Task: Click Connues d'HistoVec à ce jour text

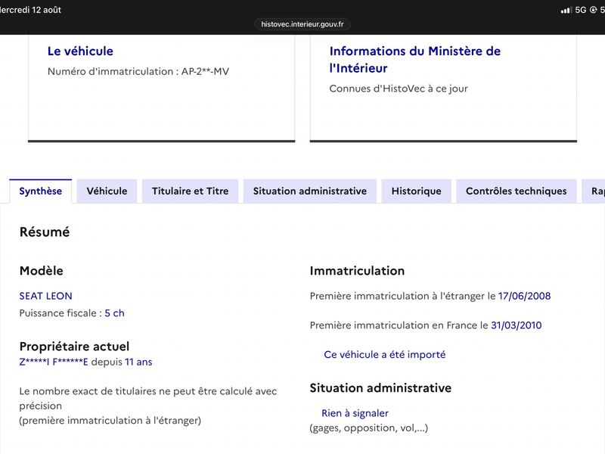Action: pyautogui.click(x=399, y=89)
